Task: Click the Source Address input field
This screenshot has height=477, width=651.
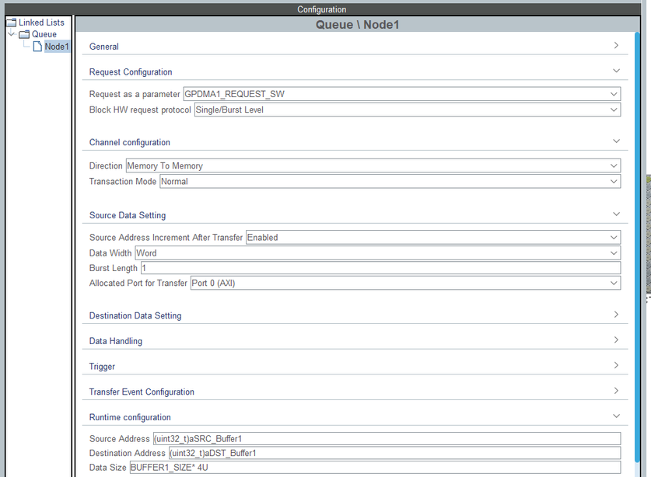Action: click(x=387, y=439)
